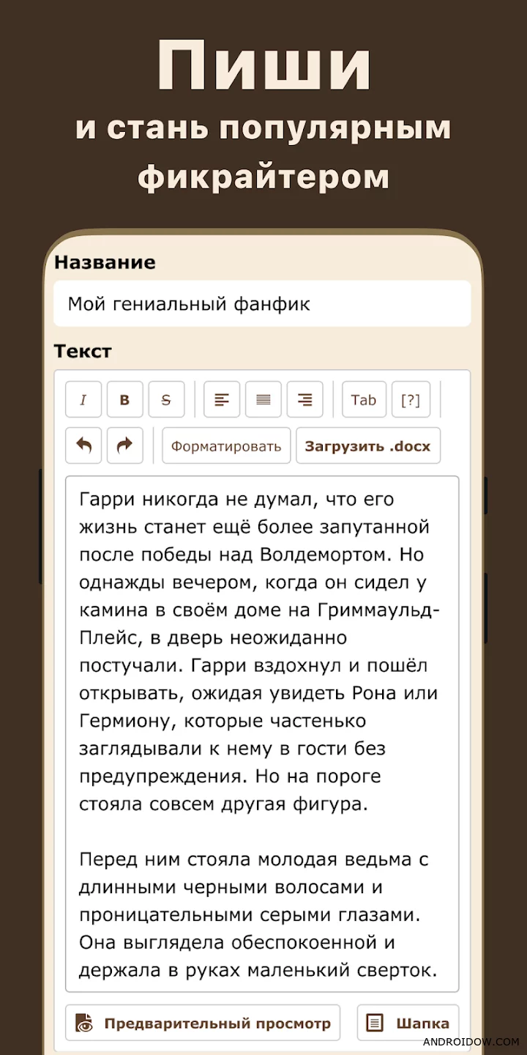This screenshot has width=527, height=1055.
Task: Toggle bold text formatting
Action: [x=124, y=400]
